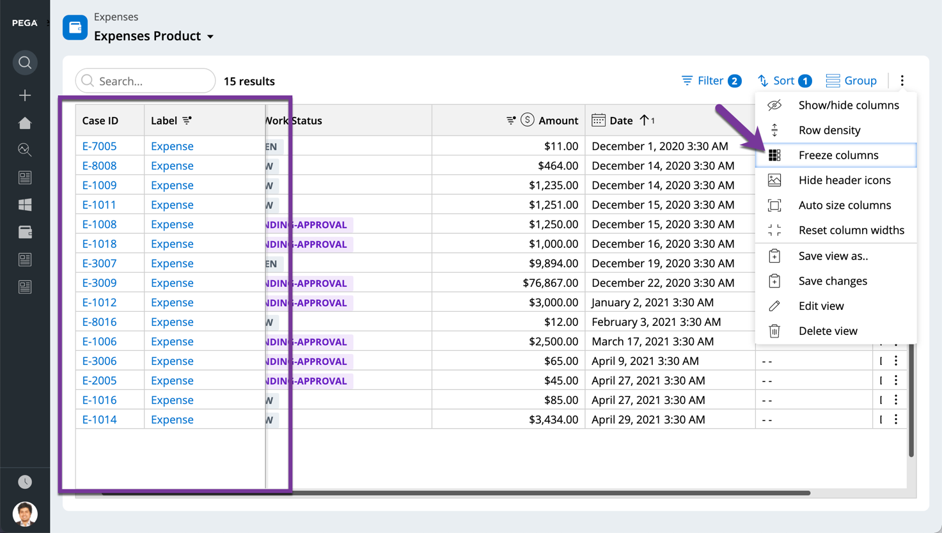Open the Explore data sidebar icon
This screenshot has height=533, width=942.
point(24,150)
